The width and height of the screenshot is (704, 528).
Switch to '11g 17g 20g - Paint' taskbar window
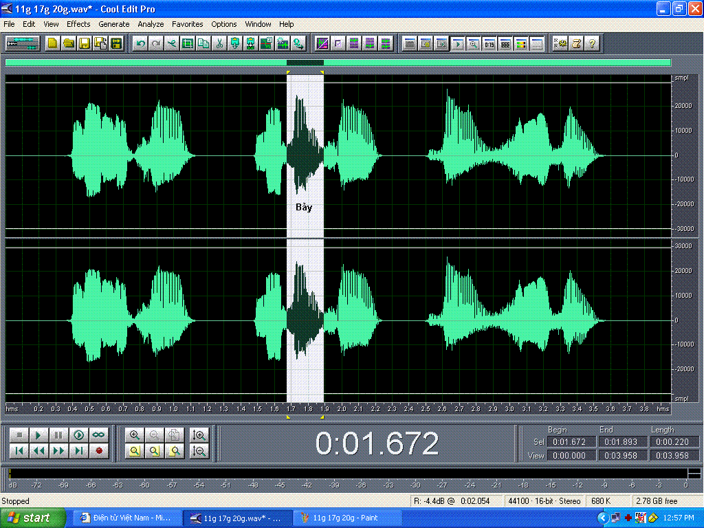click(x=346, y=518)
